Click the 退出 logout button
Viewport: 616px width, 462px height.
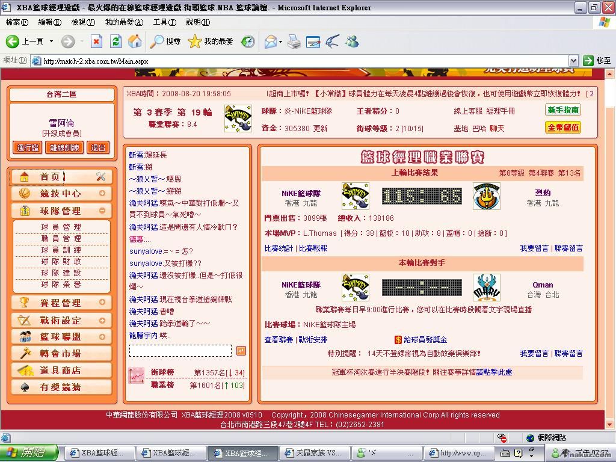[98, 148]
